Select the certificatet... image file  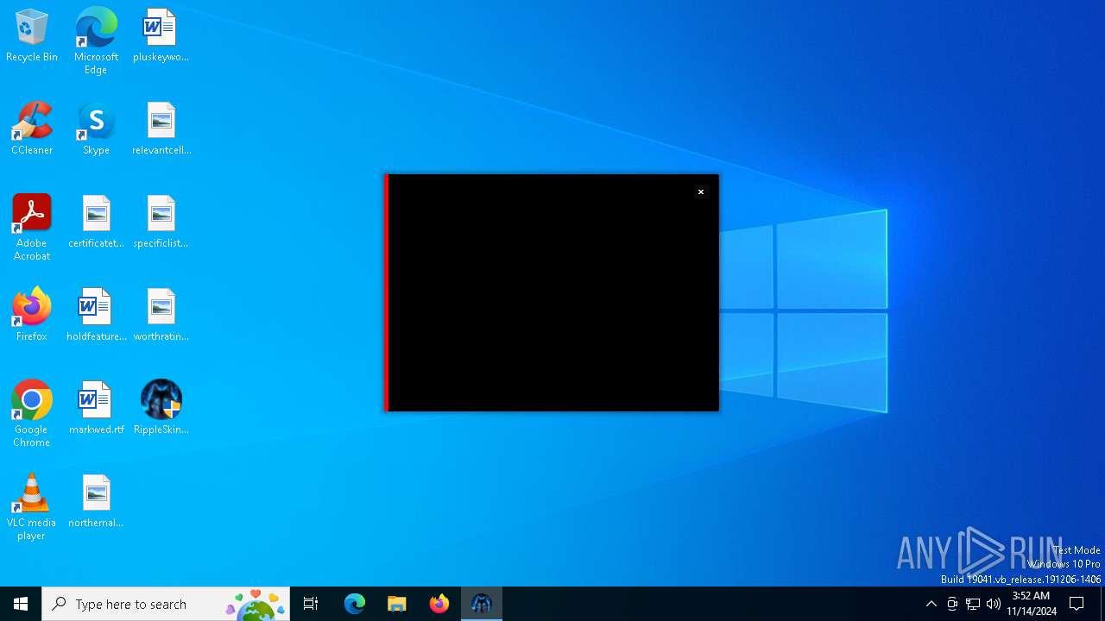point(96,223)
